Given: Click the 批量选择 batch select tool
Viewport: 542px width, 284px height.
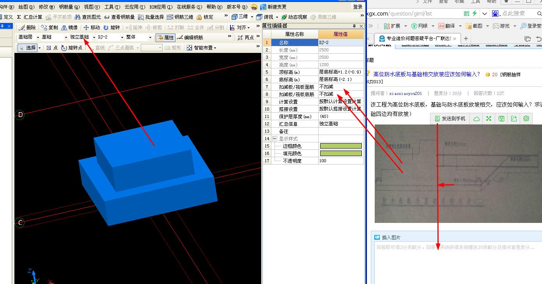Looking at the screenshot, I should [151, 17].
